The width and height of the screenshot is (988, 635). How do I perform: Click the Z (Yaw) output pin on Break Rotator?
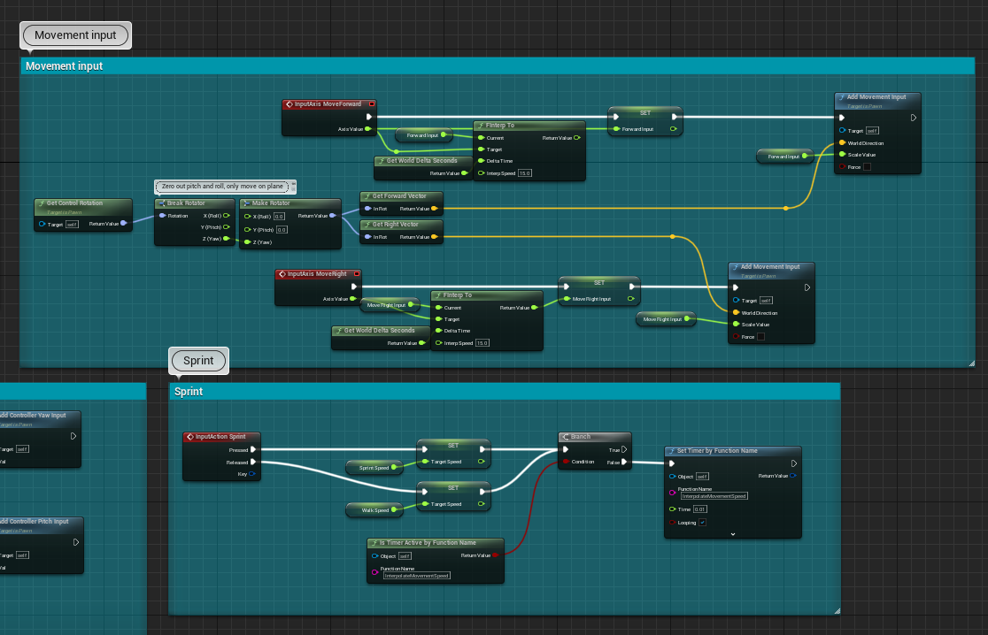[x=227, y=239]
